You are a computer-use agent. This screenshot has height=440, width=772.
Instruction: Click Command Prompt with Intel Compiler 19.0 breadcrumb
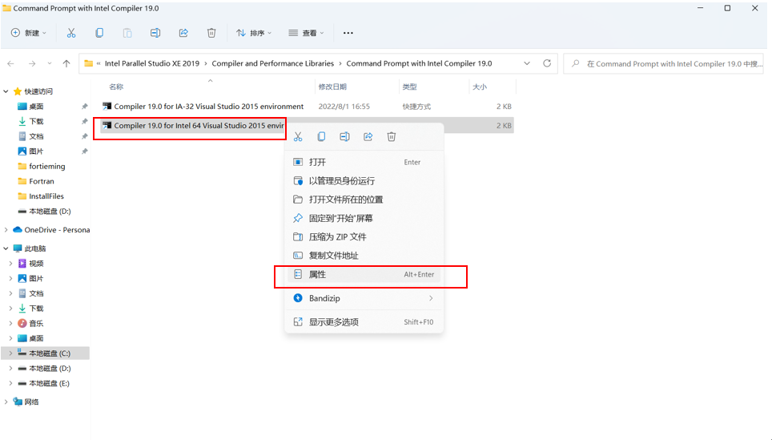[x=419, y=63]
